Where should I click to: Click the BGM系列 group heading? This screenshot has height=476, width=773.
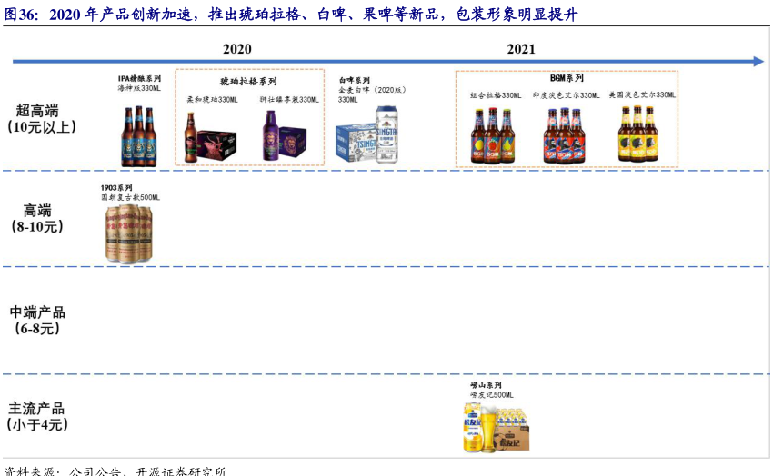tap(567, 79)
